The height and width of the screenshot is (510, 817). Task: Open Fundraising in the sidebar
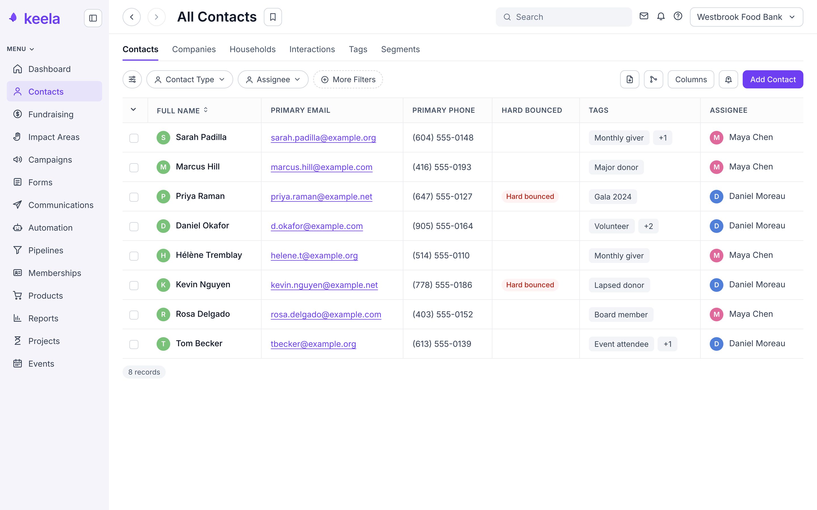pyautogui.click(x=54, y=114)
